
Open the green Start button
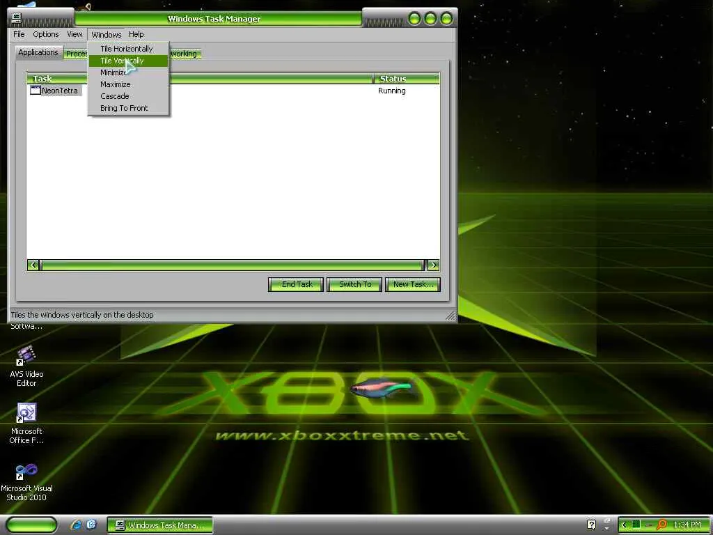(31, 525)
